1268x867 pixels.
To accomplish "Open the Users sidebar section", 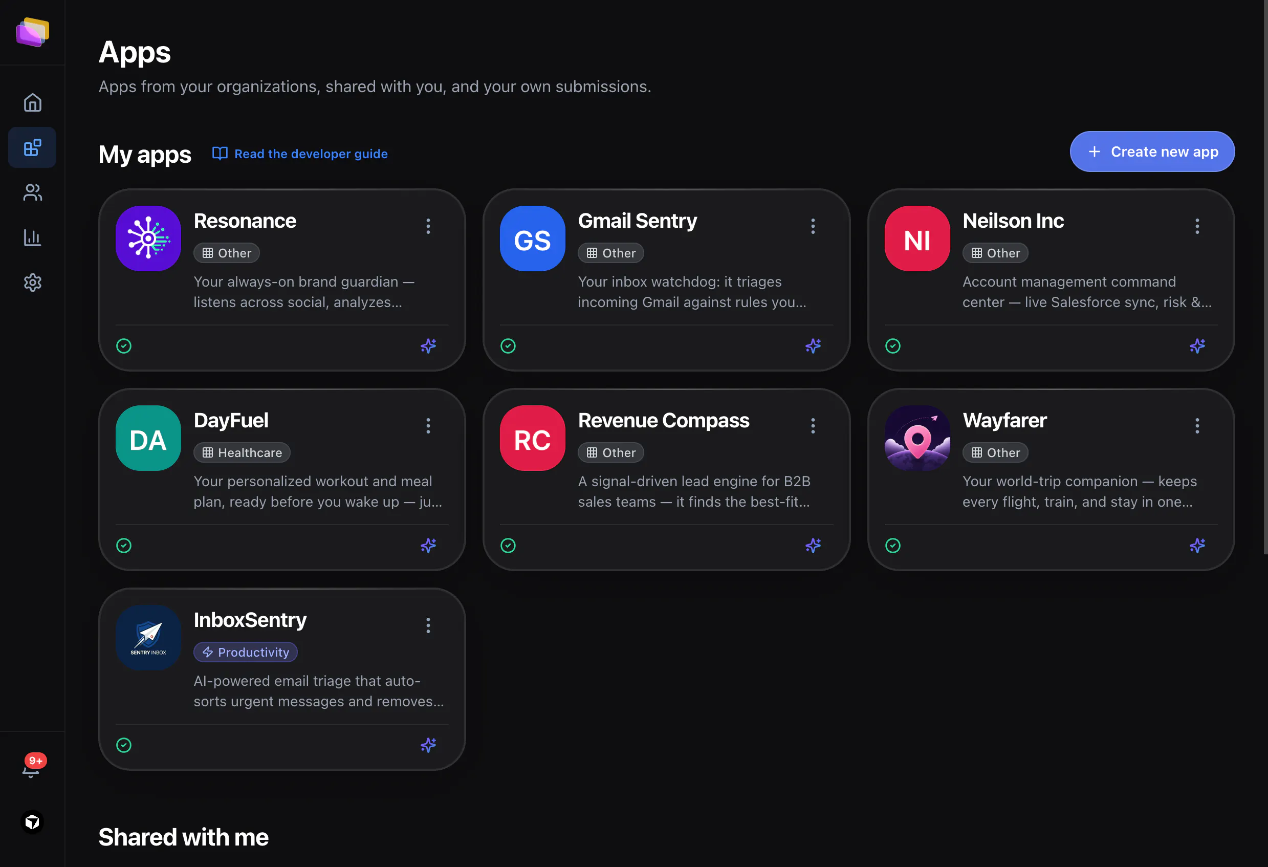I will (x=32, y=192).
